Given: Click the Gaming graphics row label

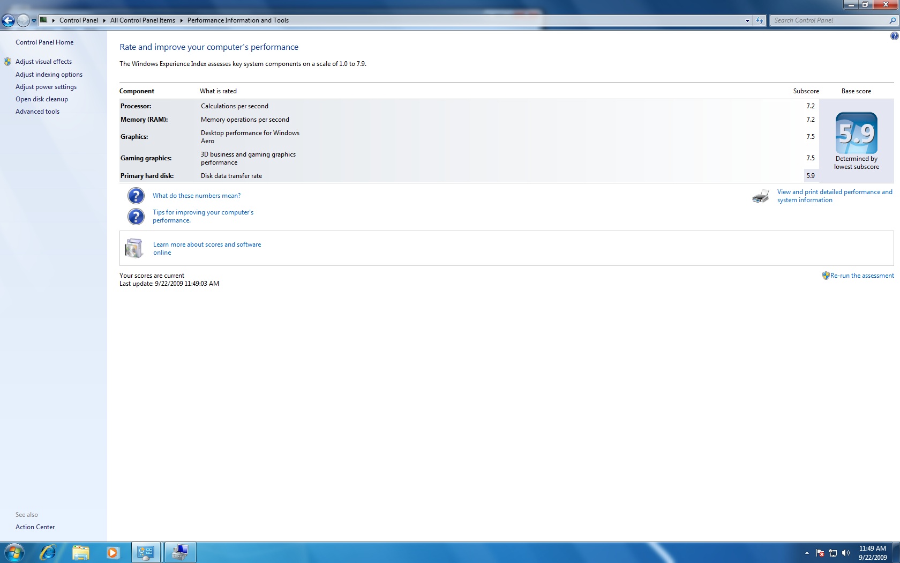Looking at the screenshot, I should pos(146,158).
